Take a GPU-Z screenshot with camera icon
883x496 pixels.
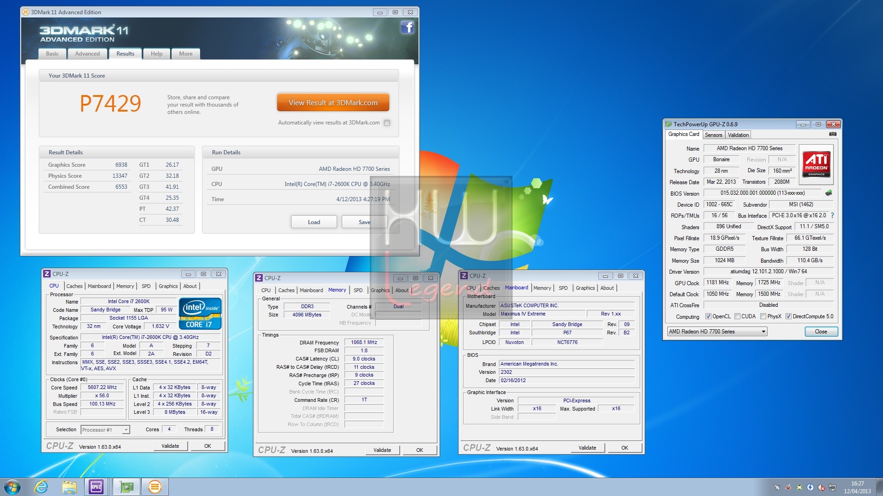coord(832,134)
